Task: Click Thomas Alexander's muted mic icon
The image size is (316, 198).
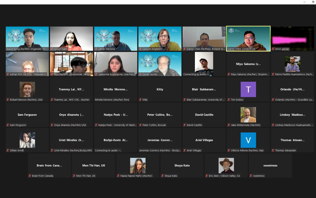Action: point(273,150)
